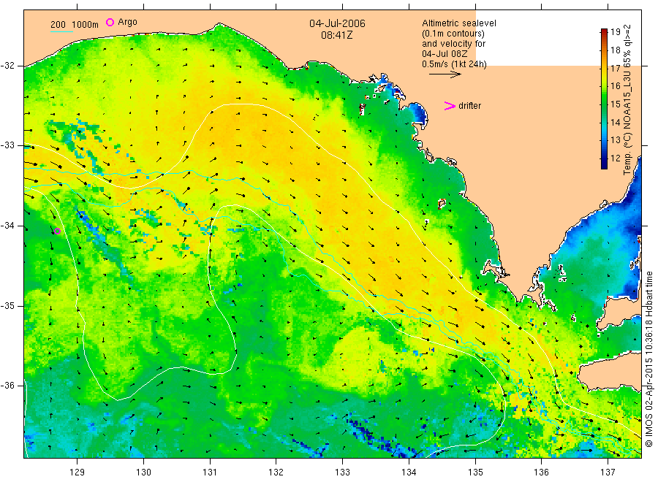
Task: Click the Temp. (°C) NOAA15 axis label
Action: (x=627, y=100)
